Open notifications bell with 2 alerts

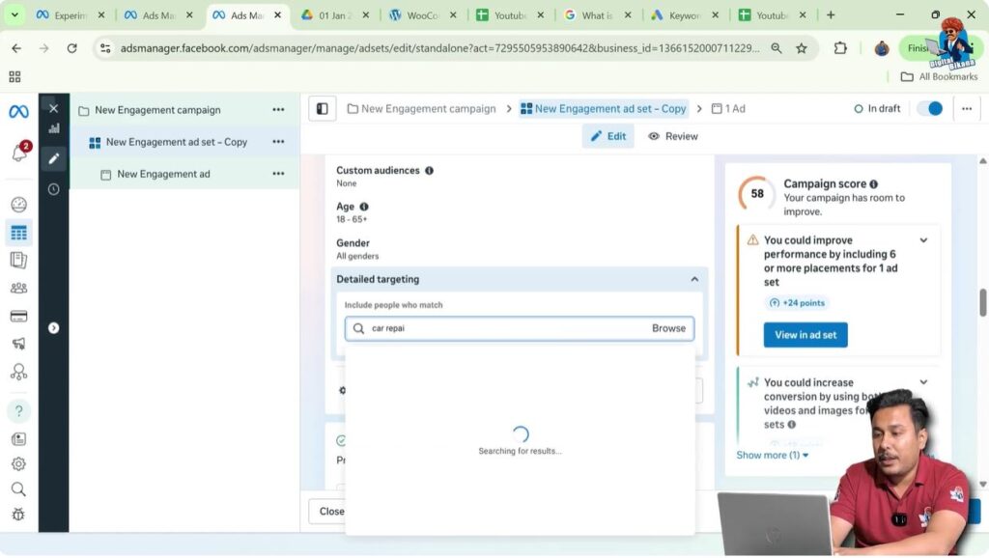pos(19,152)
